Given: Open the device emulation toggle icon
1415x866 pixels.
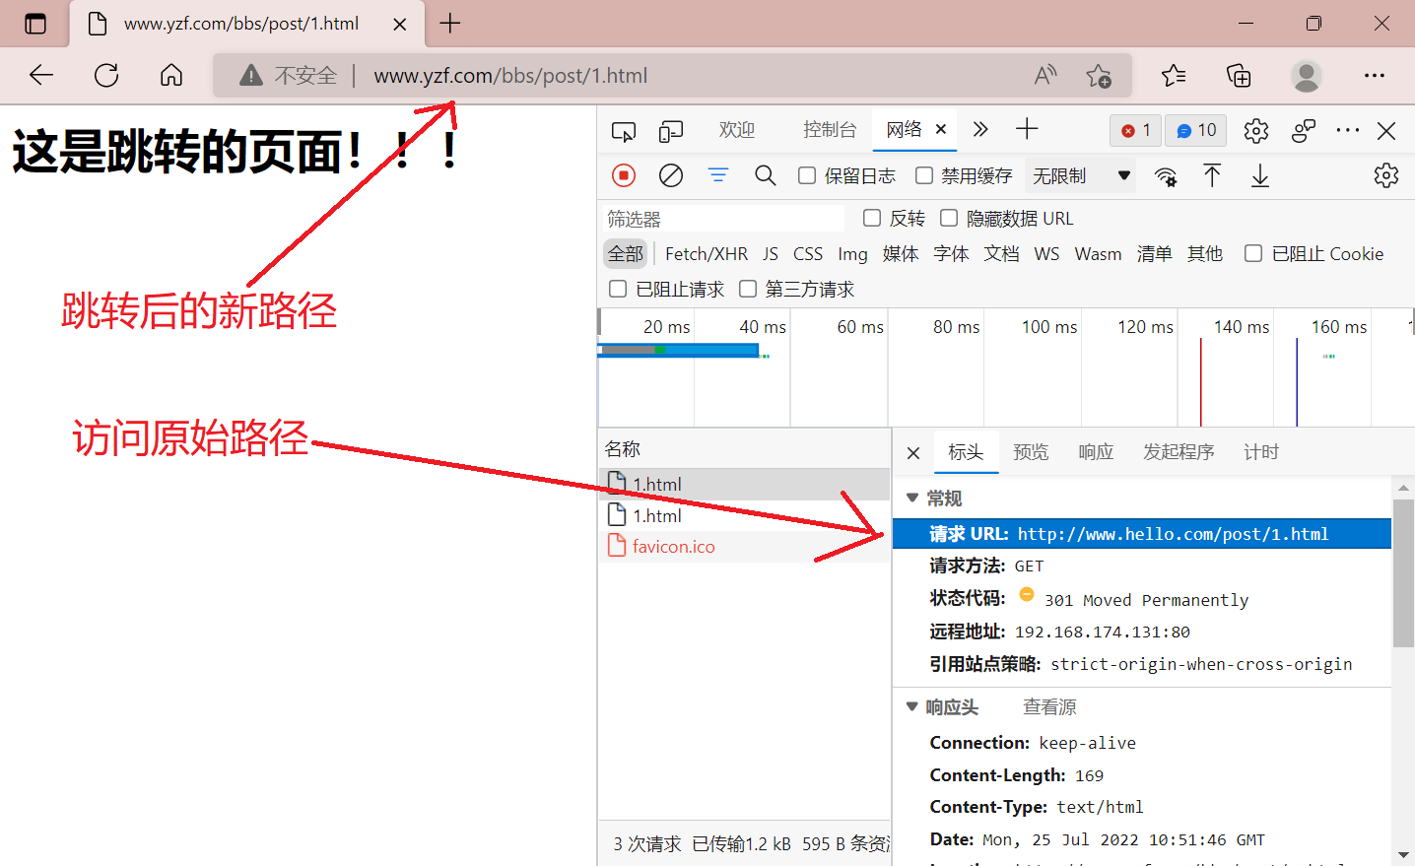Looking at the screenshot, I should point(671,129).
